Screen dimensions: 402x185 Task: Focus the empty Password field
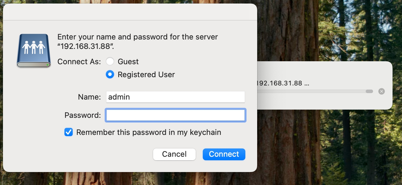tap(176, 115)
